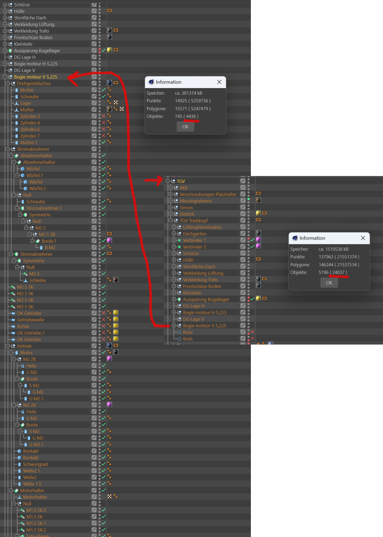Viewport: 383px width, 537px height.
Task: Click the Drehgestellachse null object icon
Action: click(13, 83)
